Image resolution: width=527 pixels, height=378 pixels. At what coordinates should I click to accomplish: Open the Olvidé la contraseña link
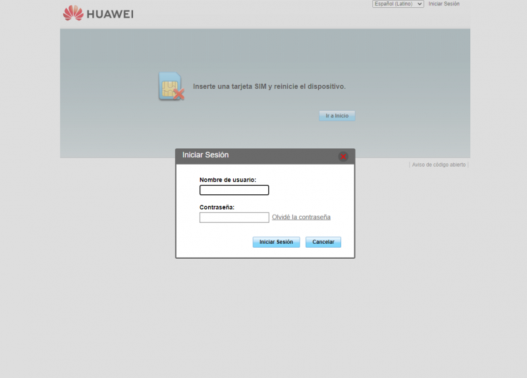(301, 217)
